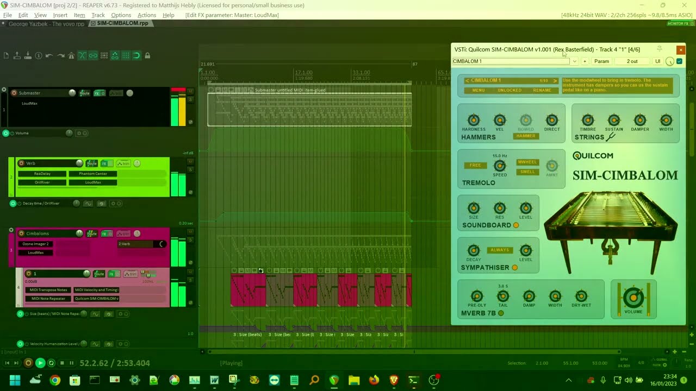Toggle snap magnet toolbar icon
Viewport: 696px width, 391px height.
point(136,55)
